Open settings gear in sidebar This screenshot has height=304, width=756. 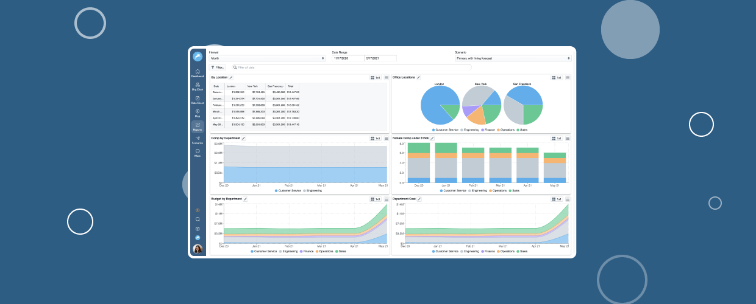point(198,229)
